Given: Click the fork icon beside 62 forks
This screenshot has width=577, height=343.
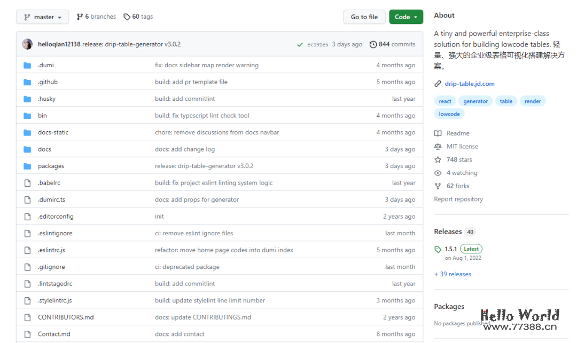Looking at the screenshot, I should (x=438, y=186).
